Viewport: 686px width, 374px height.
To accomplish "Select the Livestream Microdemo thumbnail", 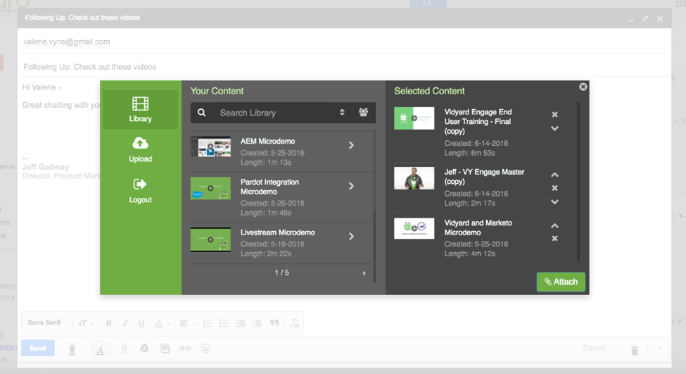I will click(210, 239).
